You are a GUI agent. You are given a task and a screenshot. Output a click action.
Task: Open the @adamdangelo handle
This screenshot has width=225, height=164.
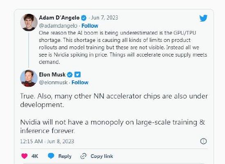(x=58, y=26)
